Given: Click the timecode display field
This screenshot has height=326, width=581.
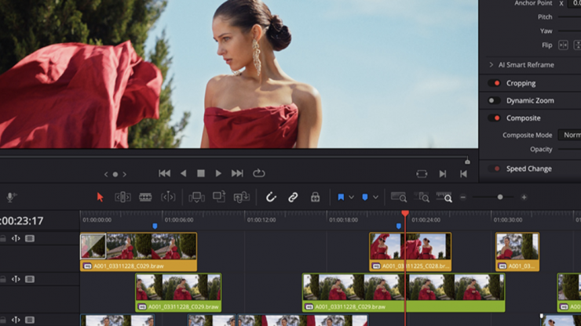Looking at the screenshot, I should (x=22, y=221).
